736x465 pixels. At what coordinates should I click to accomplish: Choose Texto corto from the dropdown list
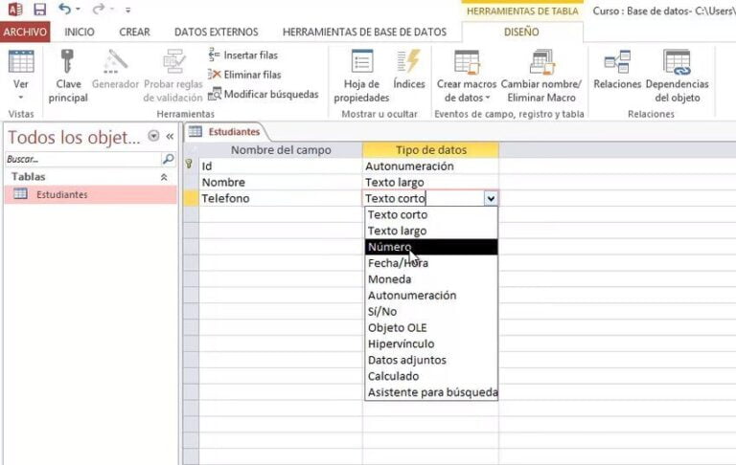(x=431, y=214)
